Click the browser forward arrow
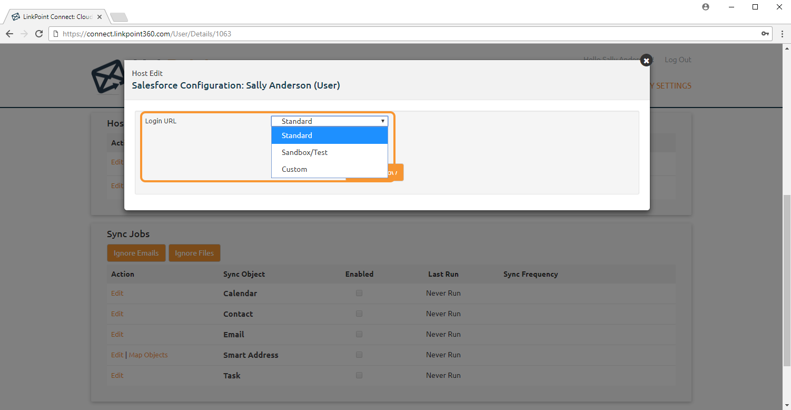Screen dimensions: 791x410 pos(24,34)
